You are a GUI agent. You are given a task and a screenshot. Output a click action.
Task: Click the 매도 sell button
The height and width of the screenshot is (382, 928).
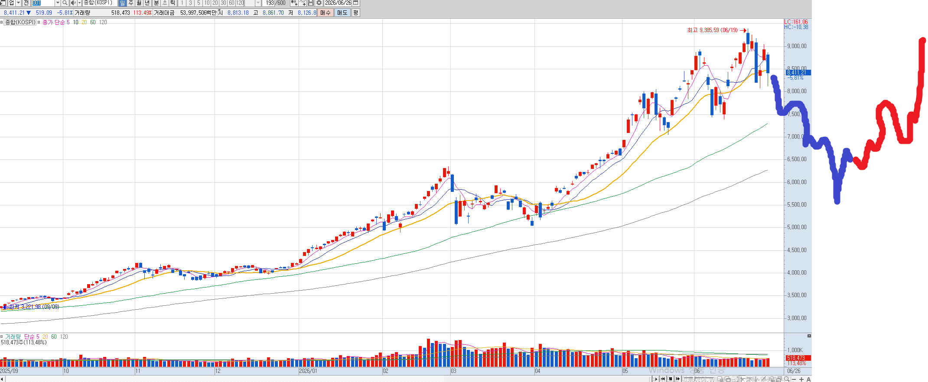(x=342, y=13)
